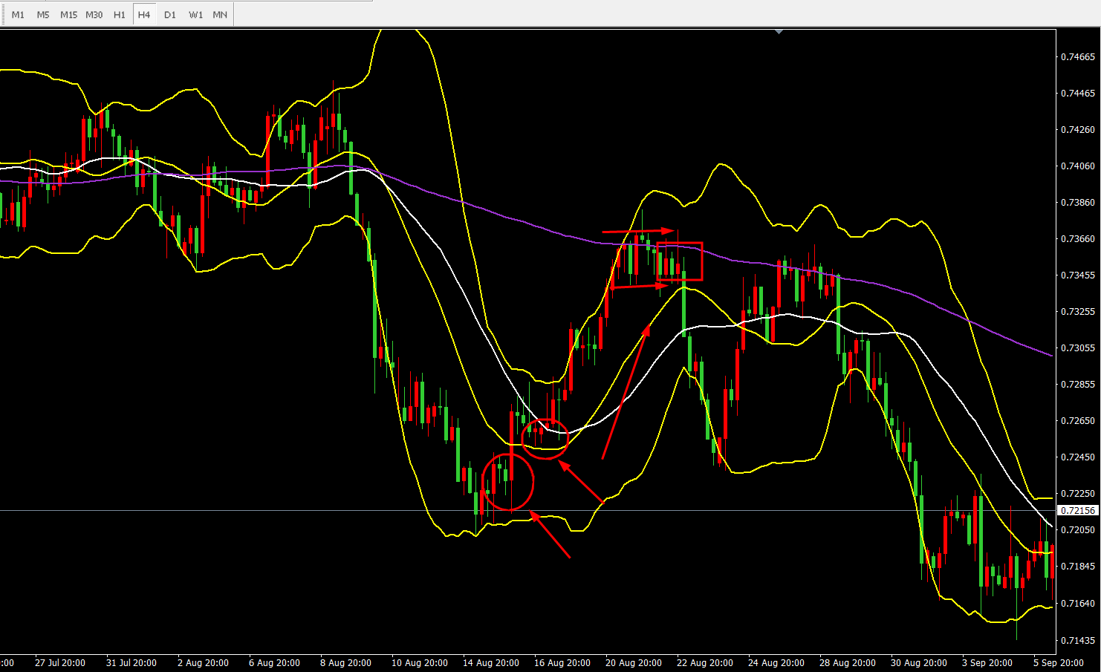Click price scale value 0.74260
Viewport: 1101px width, 672px height.
[1077, 129]
